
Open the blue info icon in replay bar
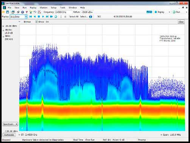[90, 17]
